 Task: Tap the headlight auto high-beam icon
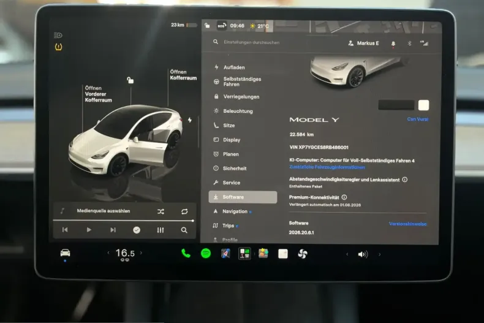click(58, 35)
